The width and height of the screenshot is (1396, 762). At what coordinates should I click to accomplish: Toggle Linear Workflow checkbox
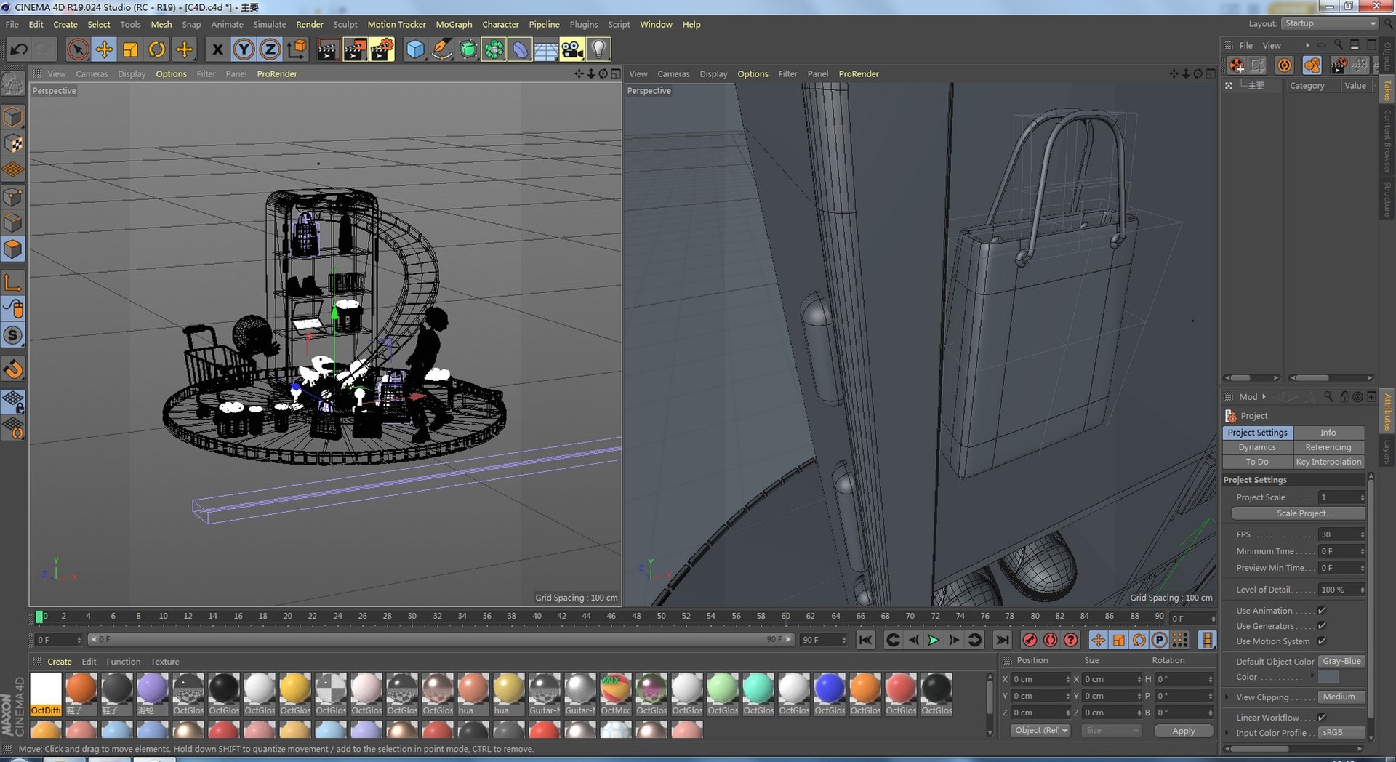(1322, 718)
